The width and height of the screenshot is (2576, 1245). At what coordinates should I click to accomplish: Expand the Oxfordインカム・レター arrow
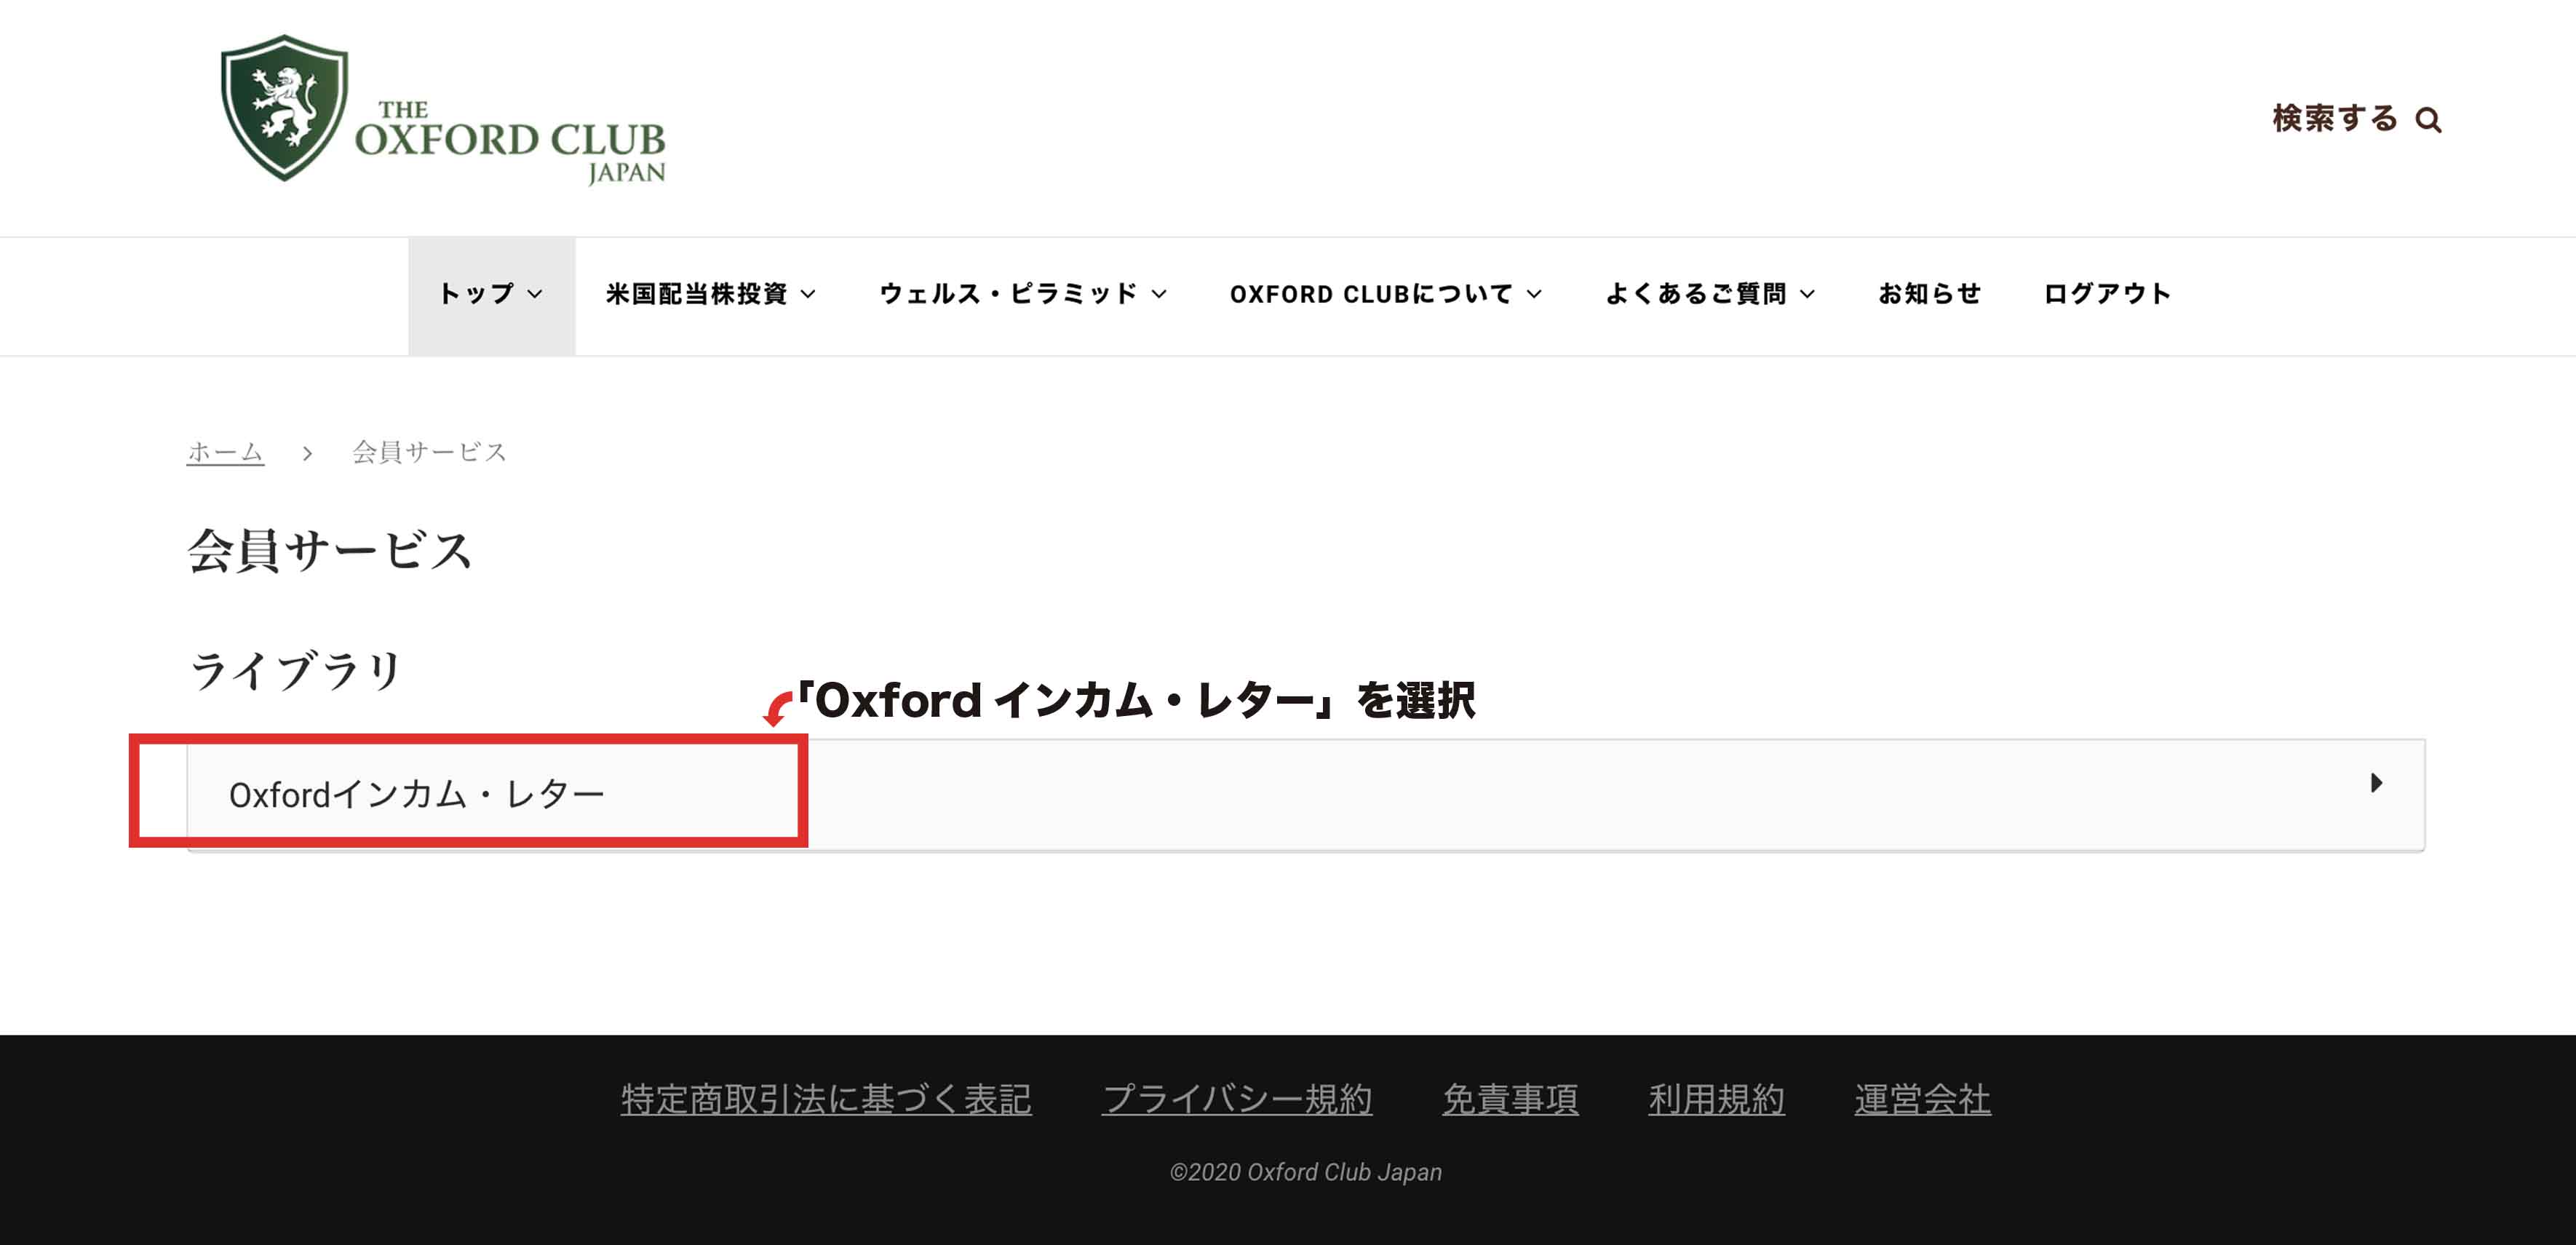click(x=2376, y=783)
